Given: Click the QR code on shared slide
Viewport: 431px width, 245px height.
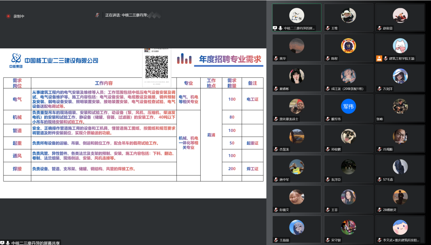Looking at the screenshot, I should [156, 67].
